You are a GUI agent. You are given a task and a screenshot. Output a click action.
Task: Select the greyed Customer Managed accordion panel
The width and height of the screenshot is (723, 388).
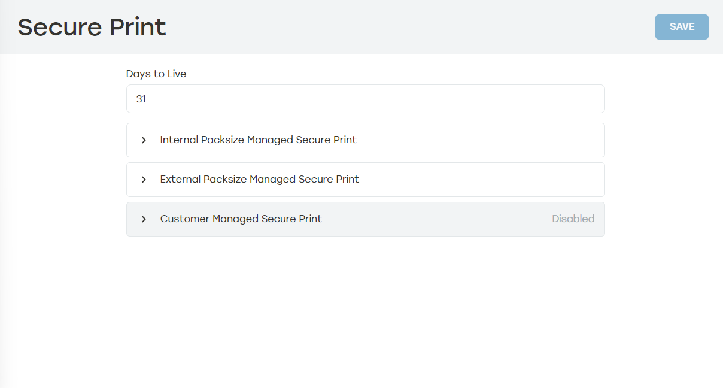365,219
